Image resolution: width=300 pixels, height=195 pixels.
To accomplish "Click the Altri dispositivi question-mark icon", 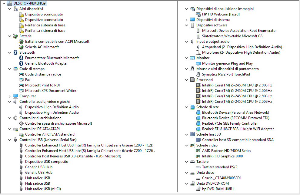I will click(15, 9).
